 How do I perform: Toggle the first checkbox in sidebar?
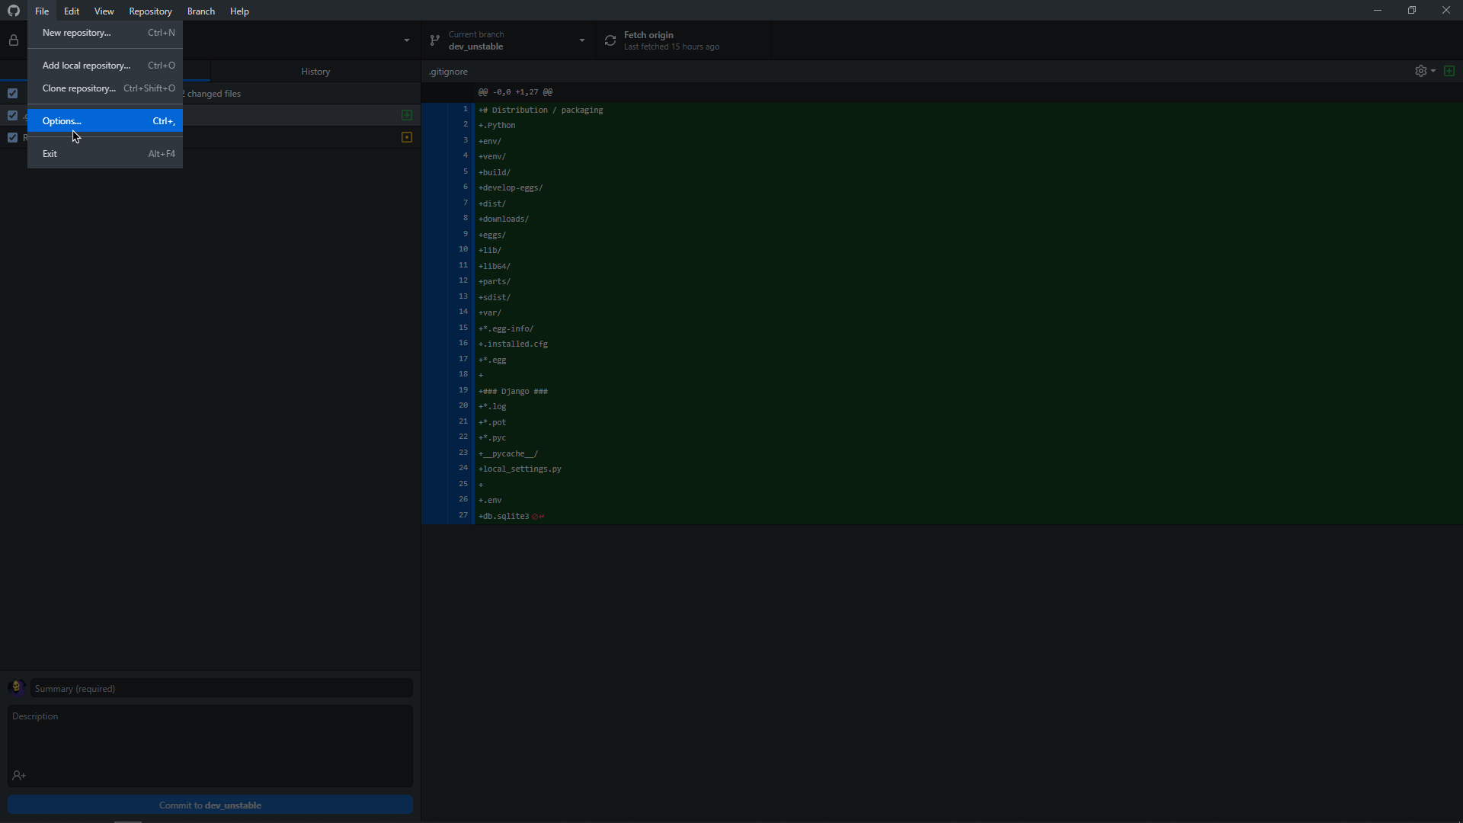pos(13,94)
